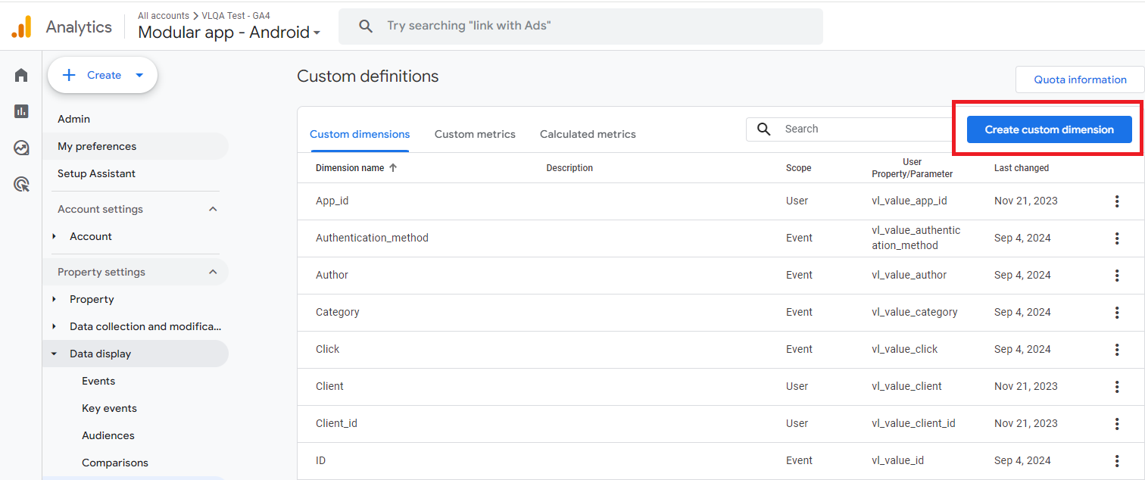Open Events under Data display

[x=98, y=381]
